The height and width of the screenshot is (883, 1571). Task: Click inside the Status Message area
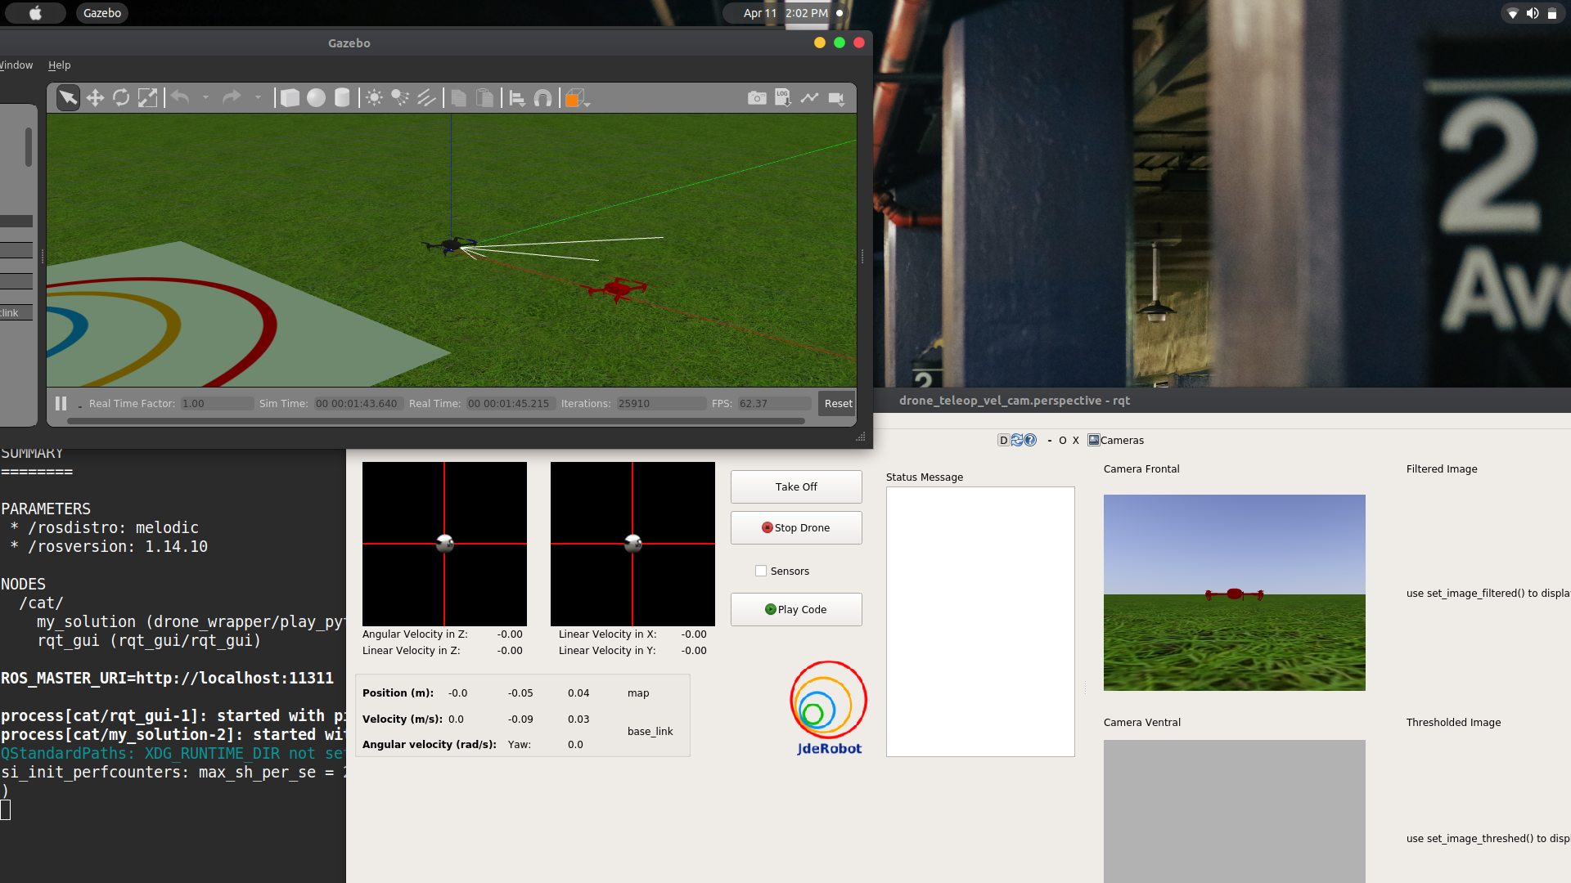[980, 621]
